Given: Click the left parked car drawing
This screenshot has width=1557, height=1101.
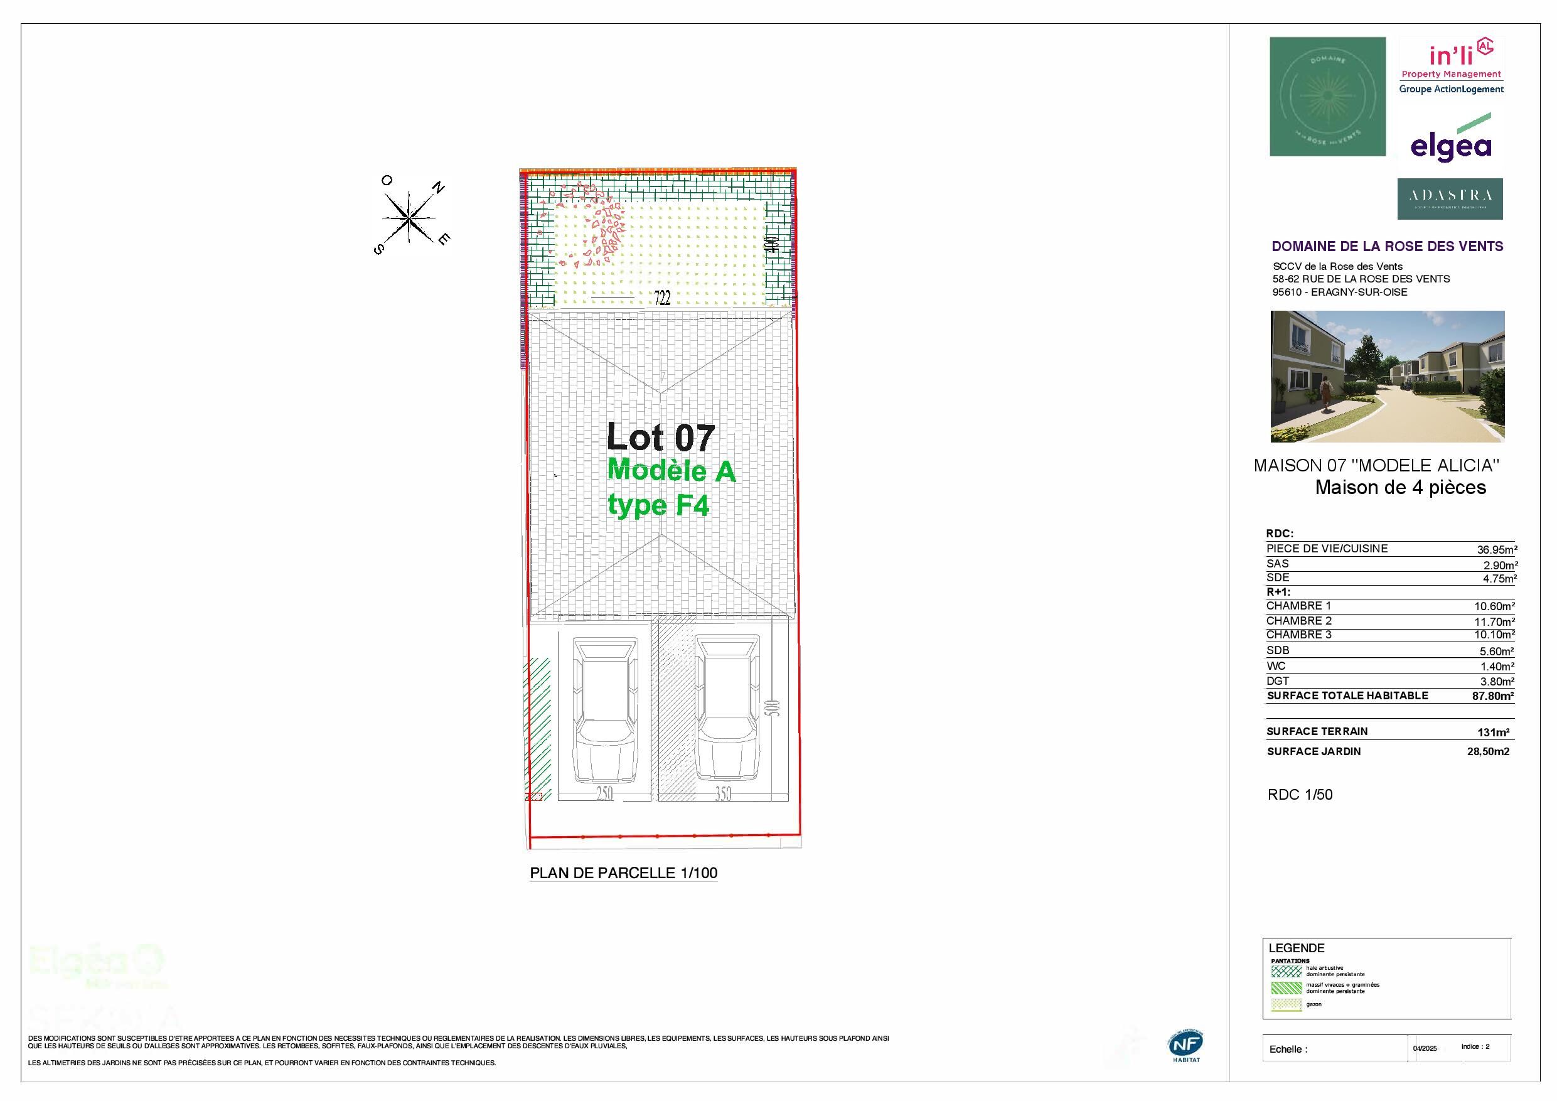Looking at the screenshot, I should (605, 711).
